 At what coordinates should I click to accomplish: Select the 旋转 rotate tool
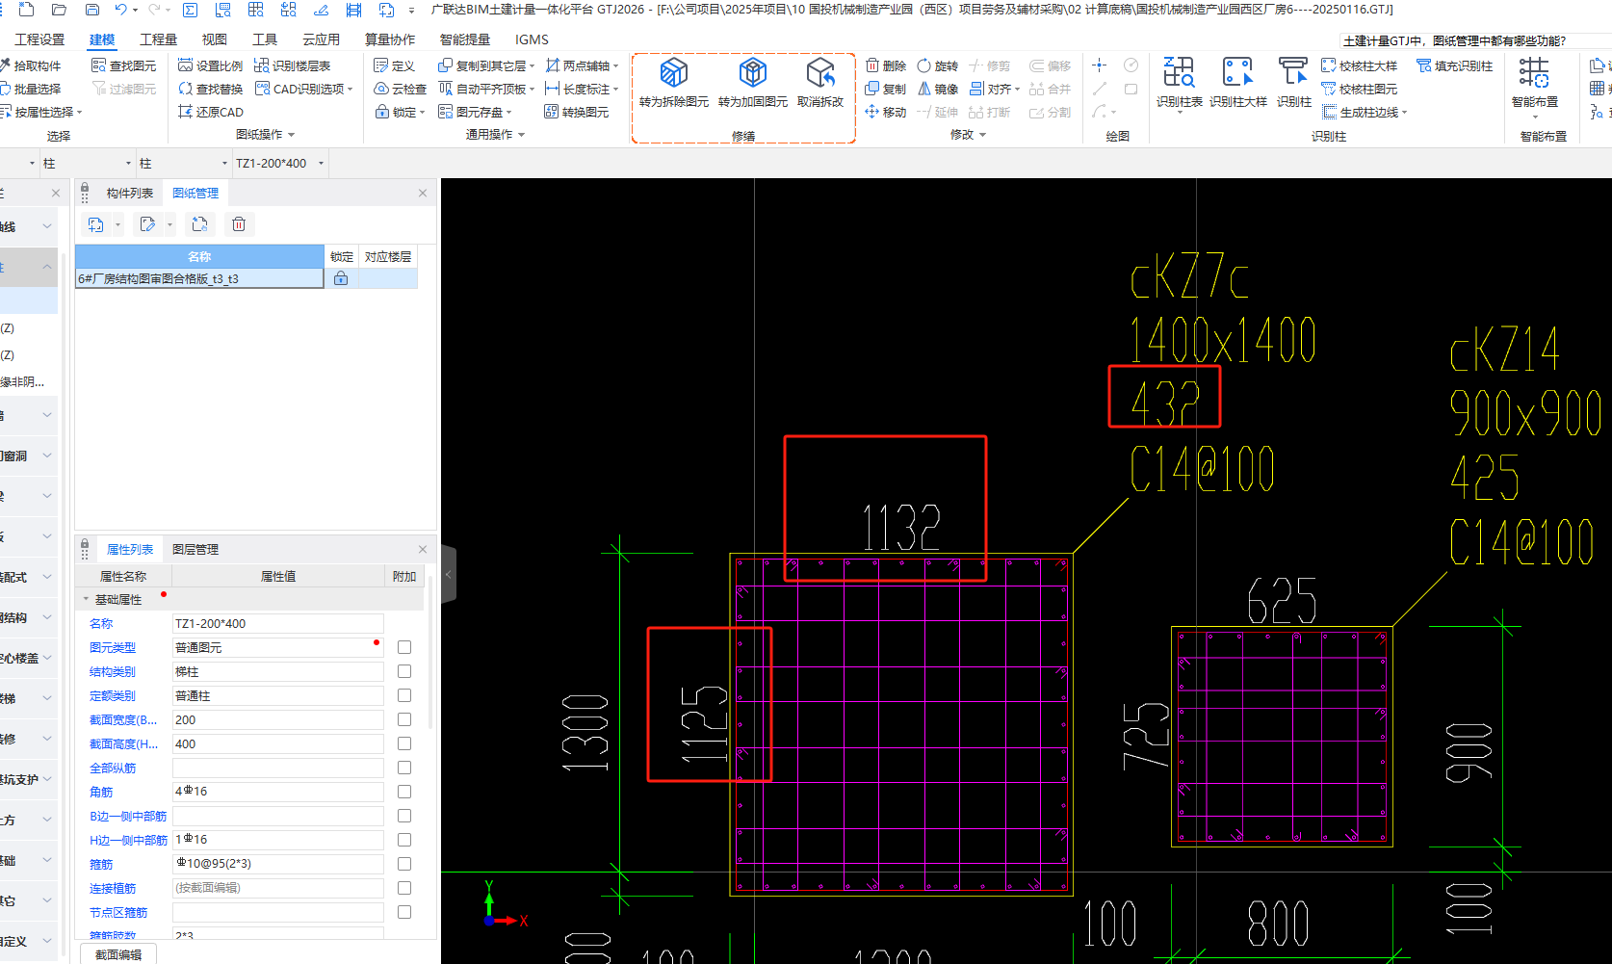938,65
